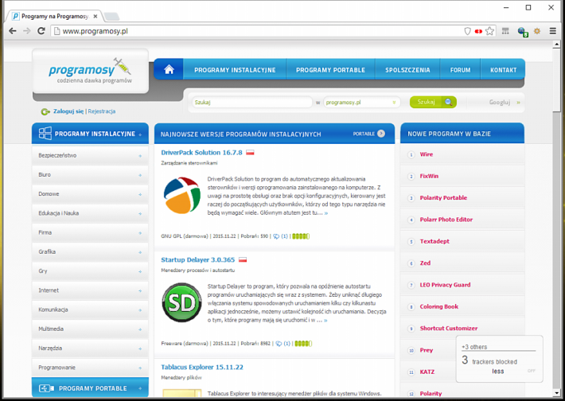Click the Szukaj search input field
Screen dimensions: 565x401
point(252,103)
